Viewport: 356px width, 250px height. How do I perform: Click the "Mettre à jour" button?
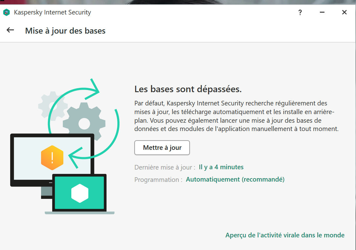point(162,148)
